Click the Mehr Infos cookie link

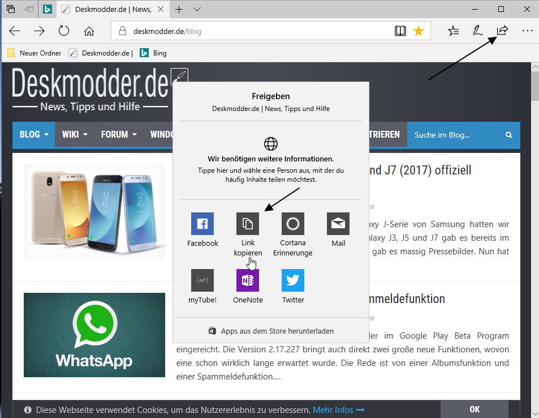coord(338,410)
